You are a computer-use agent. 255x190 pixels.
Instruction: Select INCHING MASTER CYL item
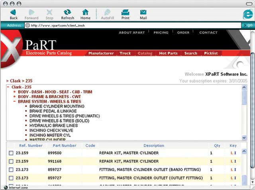(50, 135)
